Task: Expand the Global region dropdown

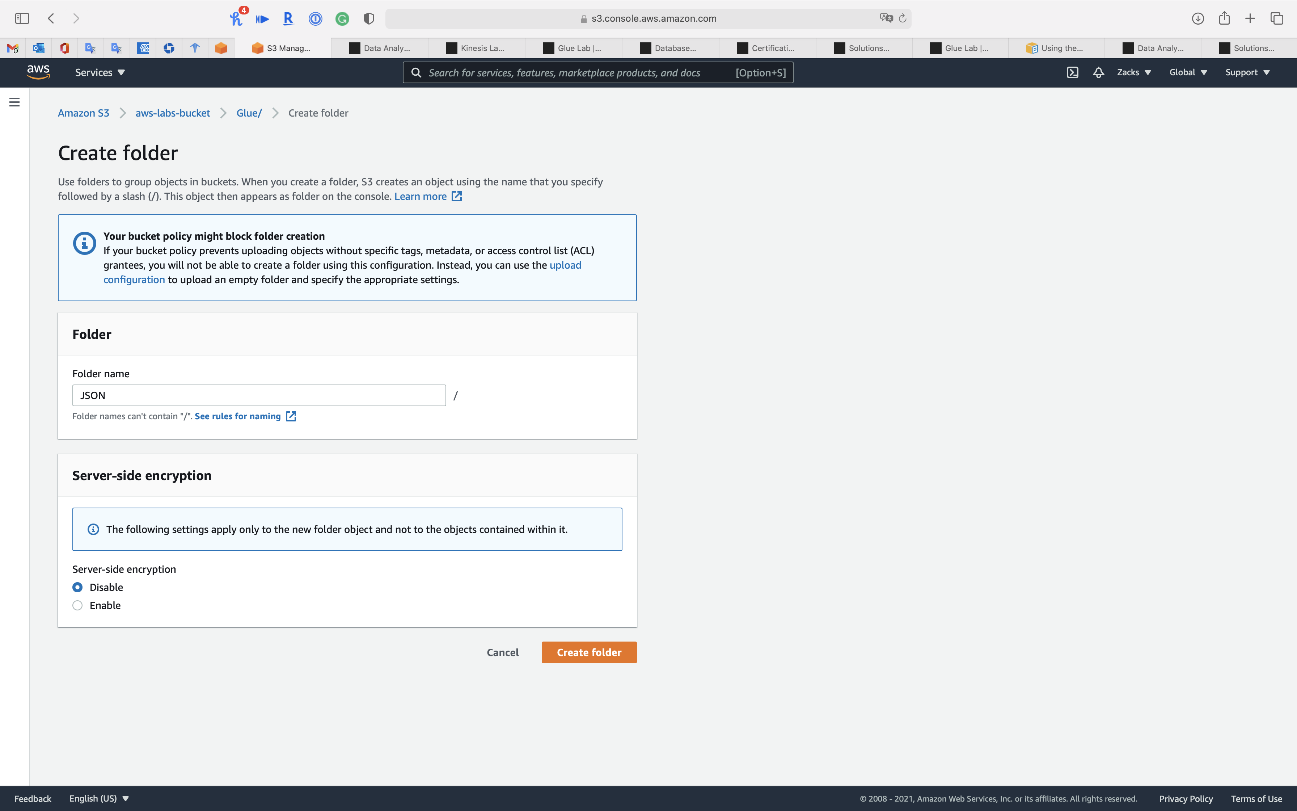Action: [x=1188, y=72]
